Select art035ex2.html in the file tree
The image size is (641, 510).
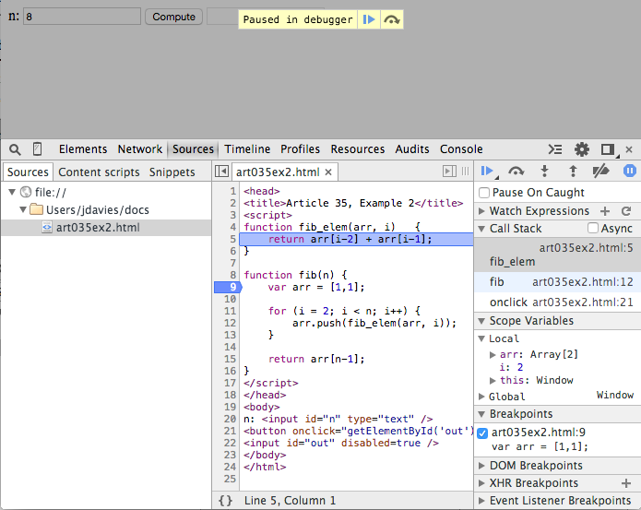[106, 228]
